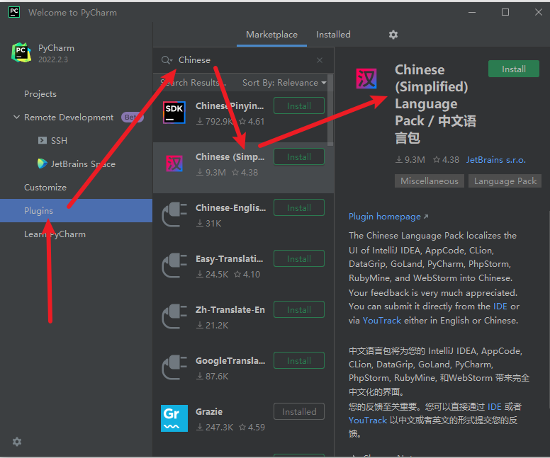Click the Chinese Simplified list item icon
The height and width of the screenshot is (458, 550).
coord(174,164)
